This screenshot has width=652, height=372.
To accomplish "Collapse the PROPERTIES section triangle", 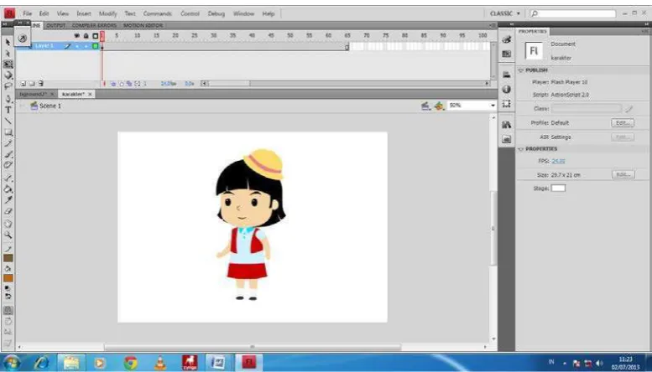I will click(520, 149).
